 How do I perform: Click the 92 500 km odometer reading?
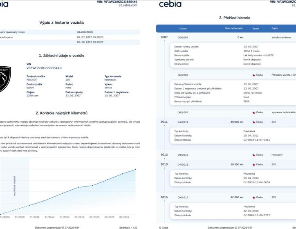237,197
